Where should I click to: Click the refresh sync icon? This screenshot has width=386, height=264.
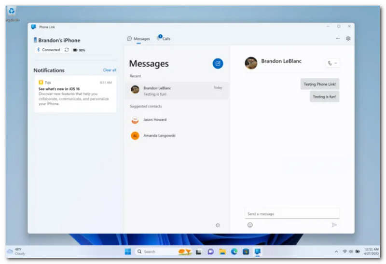click(x=67, y=50)
